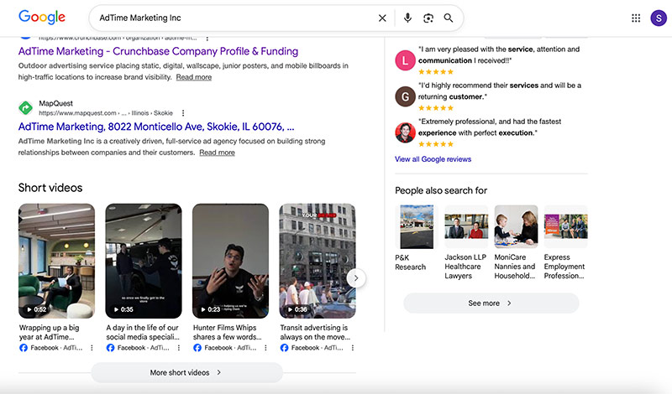Viewport: 672px width, 394px height.
Task: Click Facebook icon under Transit advertising
Action: click(x=285, y=348)
